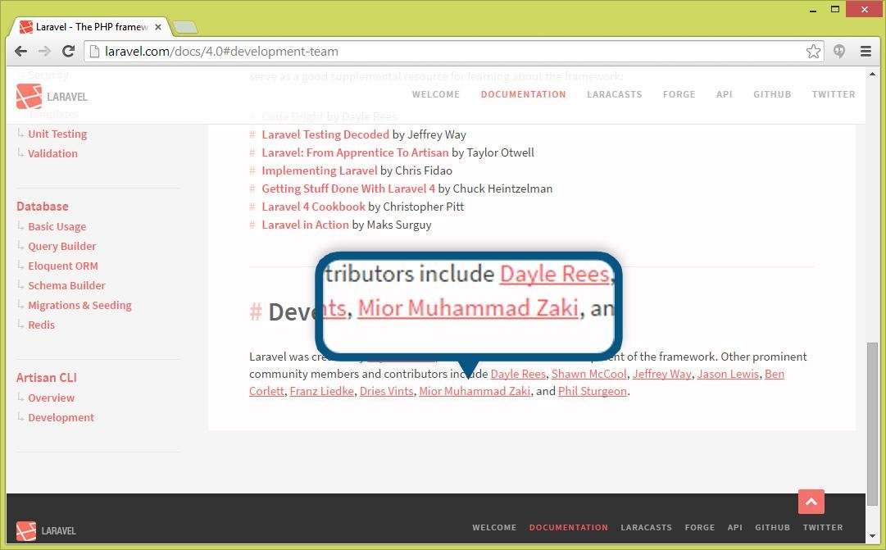Viewport: 886px width, 550px height.
Task: Open the Laravel 4 Cookbook link
Action: (314, 207)
